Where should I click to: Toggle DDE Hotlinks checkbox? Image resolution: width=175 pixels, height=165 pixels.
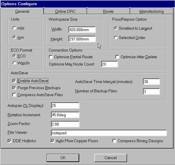point(10,141)
